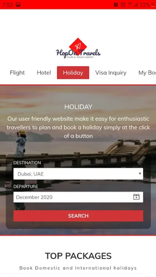The image size is (156, 277).
Task: Open the calendar icon in Departure field
Action: tap(136, 197)
